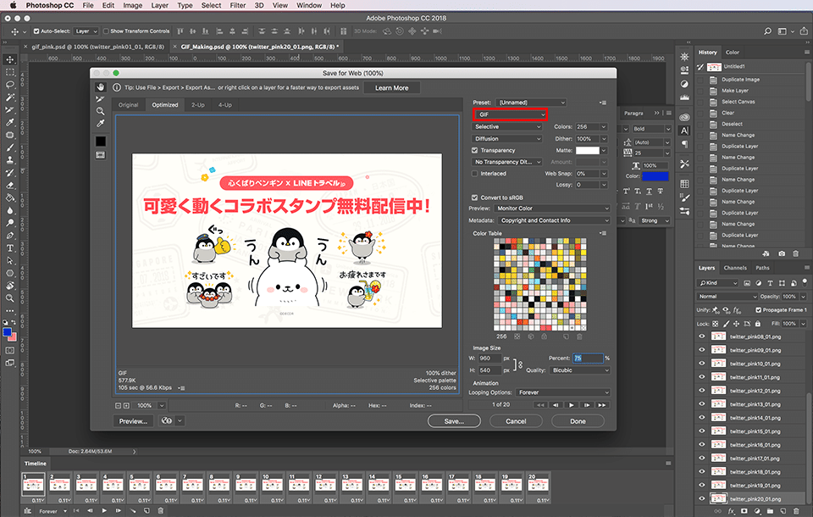The image size is (813, 517).
Task: Uncheck Convert to sRGB
Action: pos(475,197)
